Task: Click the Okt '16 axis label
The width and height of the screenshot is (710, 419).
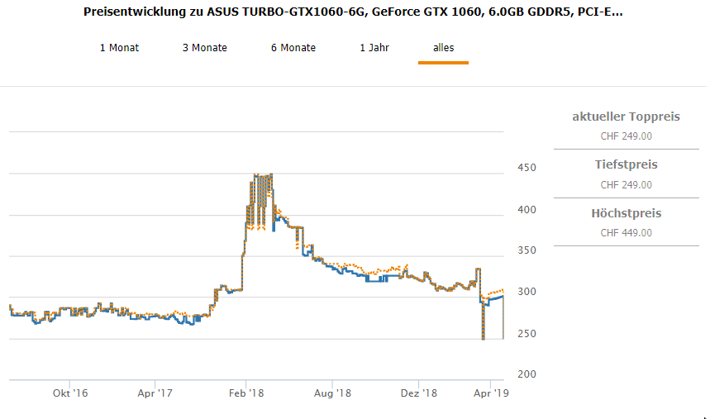Action: tap(69, 394)
